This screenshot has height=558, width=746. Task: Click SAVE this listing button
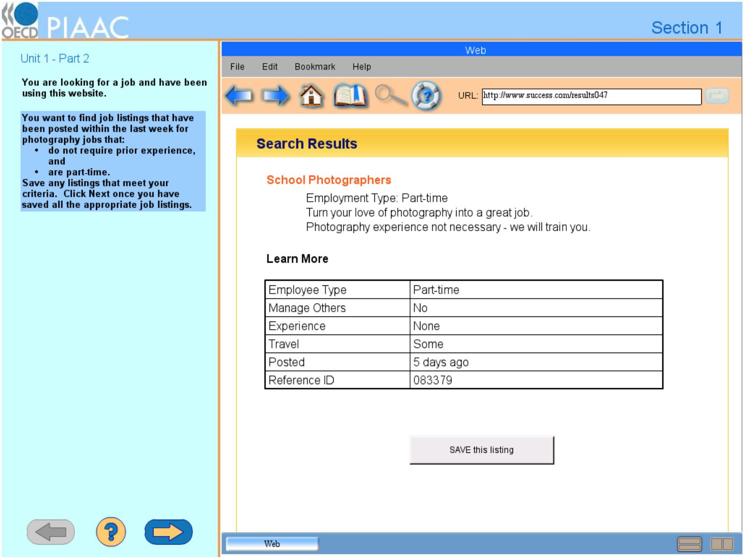click(x=481, y=450)
